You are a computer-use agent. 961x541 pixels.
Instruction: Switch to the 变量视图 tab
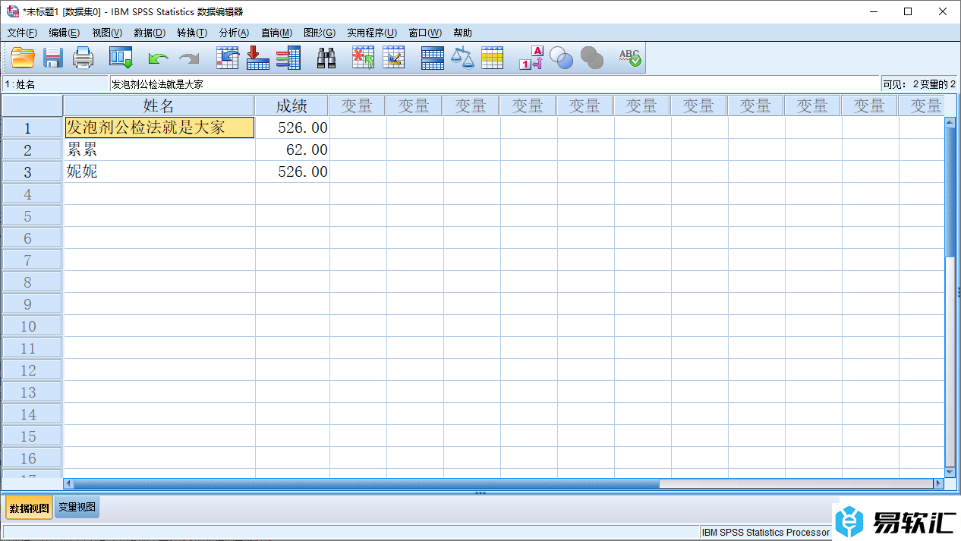pyautogui.click(x=77, y=507)
